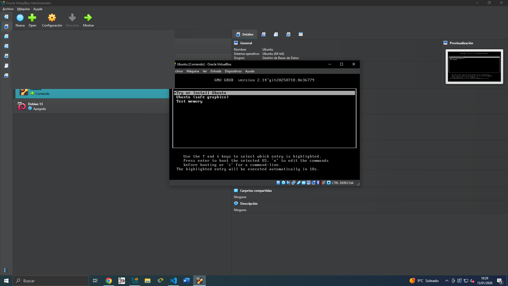This screenshot has width=508, height=286.
Task: Select the Machines tool in the left sidebar
Action: coord(6,26)
